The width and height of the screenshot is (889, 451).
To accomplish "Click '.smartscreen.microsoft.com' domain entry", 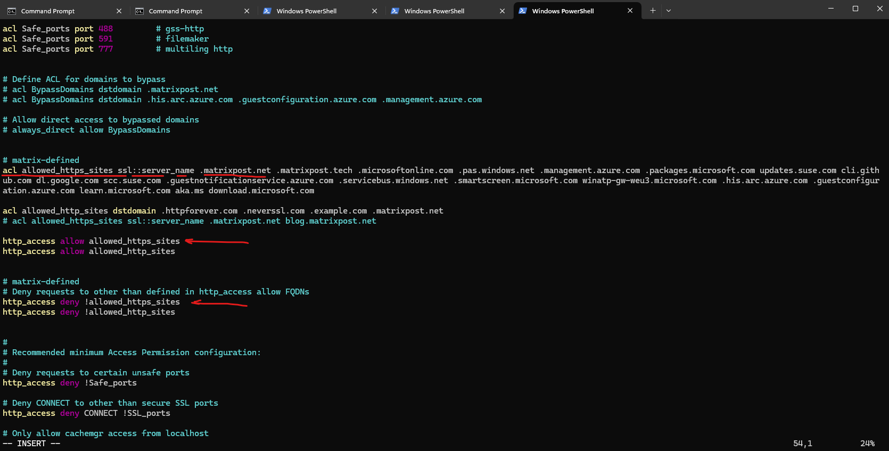I will [516, 181].
